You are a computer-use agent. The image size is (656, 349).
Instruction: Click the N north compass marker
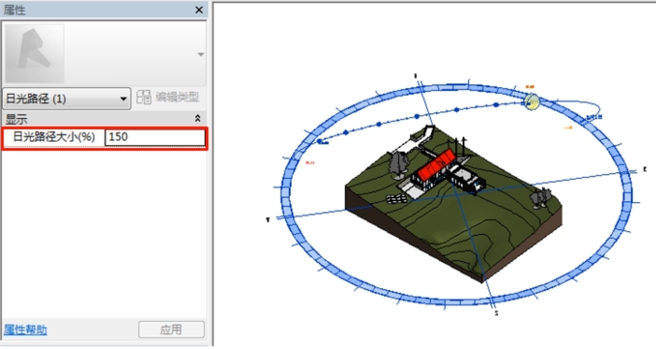pyautogui.click(x=415, y=75)
